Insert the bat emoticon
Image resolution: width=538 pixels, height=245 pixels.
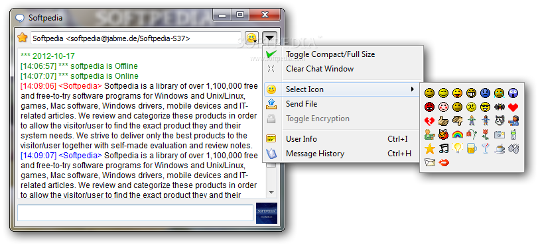499,107
